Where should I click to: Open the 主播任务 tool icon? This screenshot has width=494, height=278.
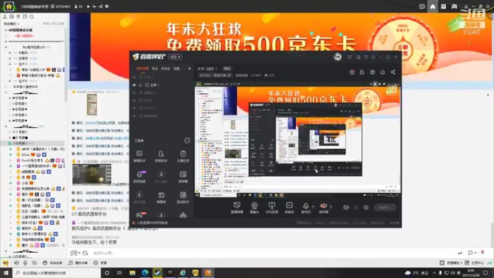[x=183, y=154]
